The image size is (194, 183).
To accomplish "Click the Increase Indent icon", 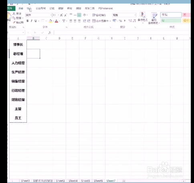I will pos(89,21).
